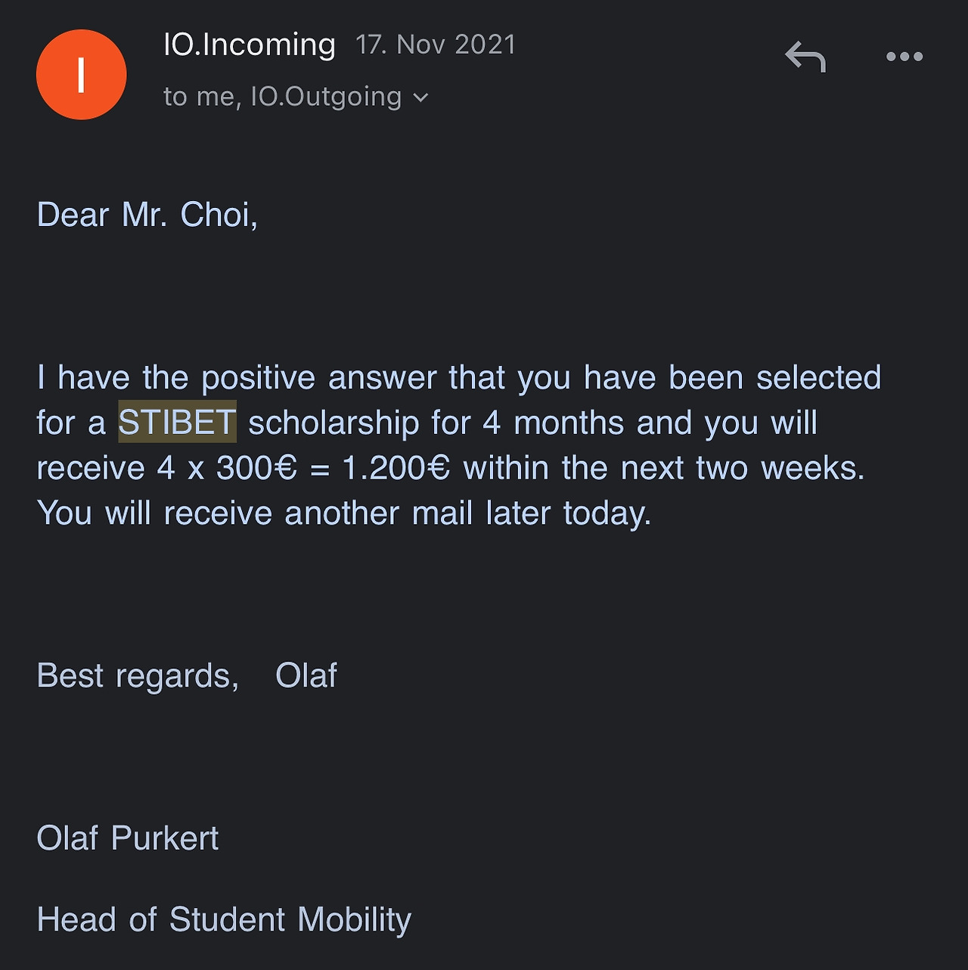Expand recipient details with the chevron
968x970 pixels.
(x=421, y=98)
